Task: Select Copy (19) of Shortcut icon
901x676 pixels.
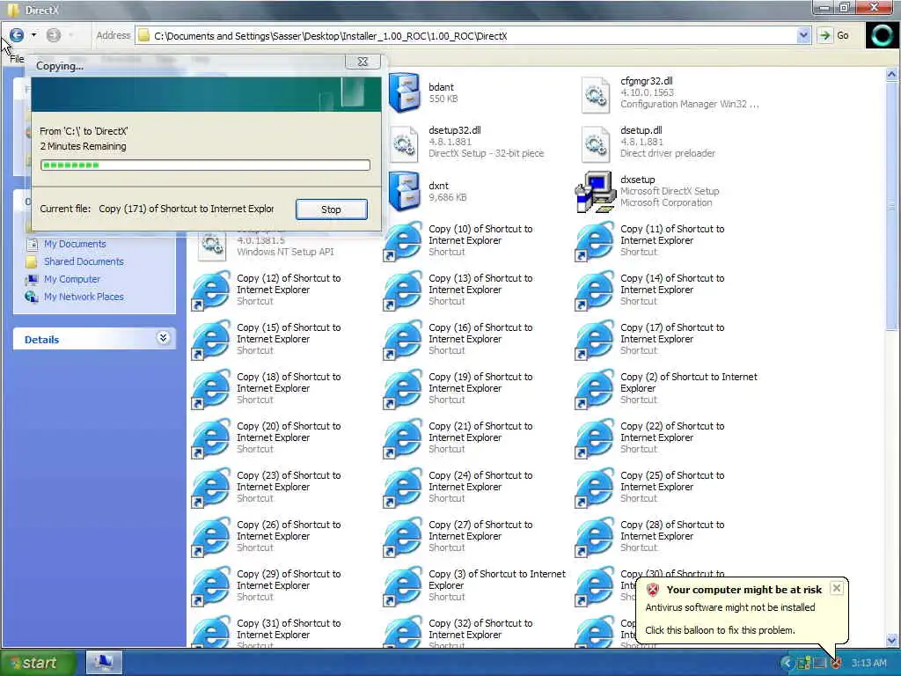Action: [x=403, y=389]
